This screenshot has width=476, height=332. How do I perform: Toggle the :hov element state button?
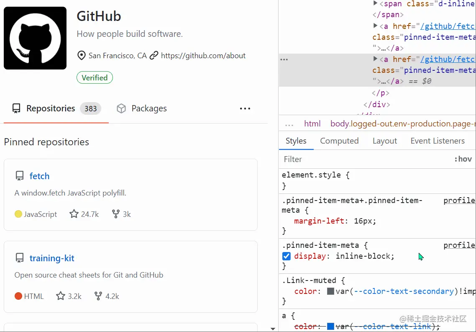coord(463,159)
